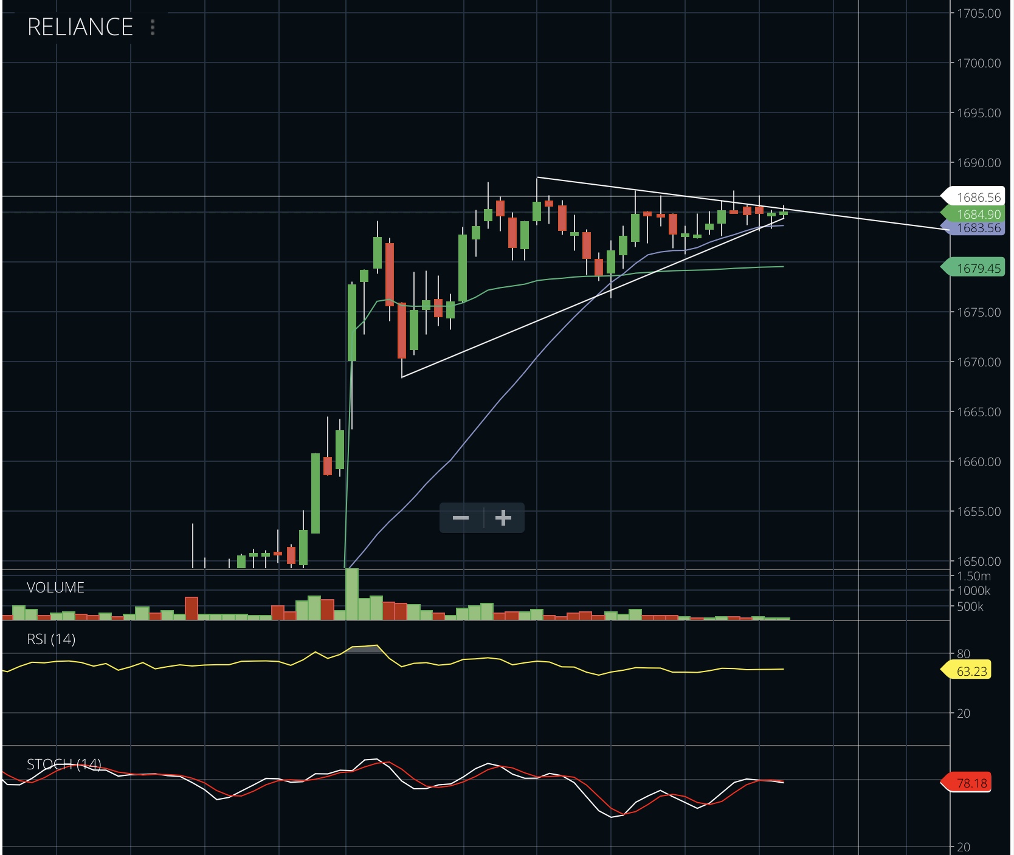Click the 1705.00 price axis label

click(979, 13)
